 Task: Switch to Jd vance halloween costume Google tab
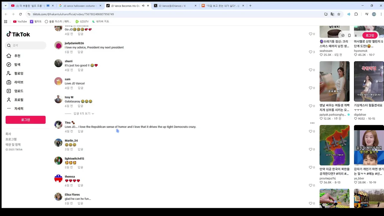pos(79,6)
